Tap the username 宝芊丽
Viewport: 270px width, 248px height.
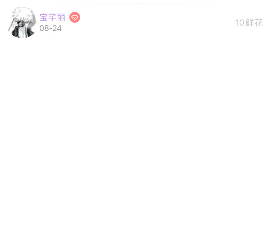52,17
